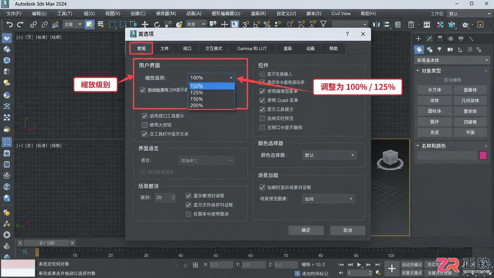Toggle 使用增强型菜单 checkbox

coord(262,91)
